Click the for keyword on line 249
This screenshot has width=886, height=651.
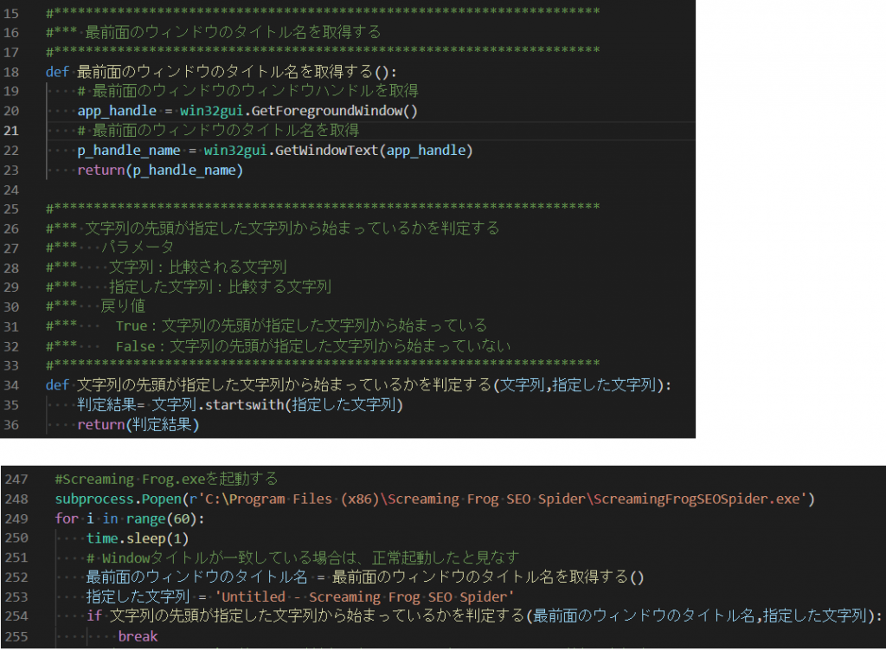[x=65, y=519]
